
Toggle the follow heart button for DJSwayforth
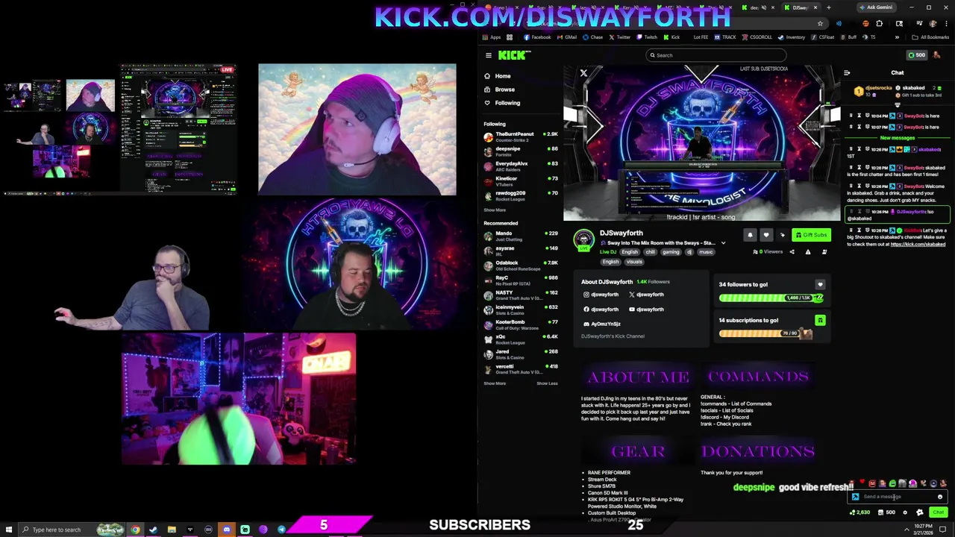pyautogui.click(x=766, y=235)
